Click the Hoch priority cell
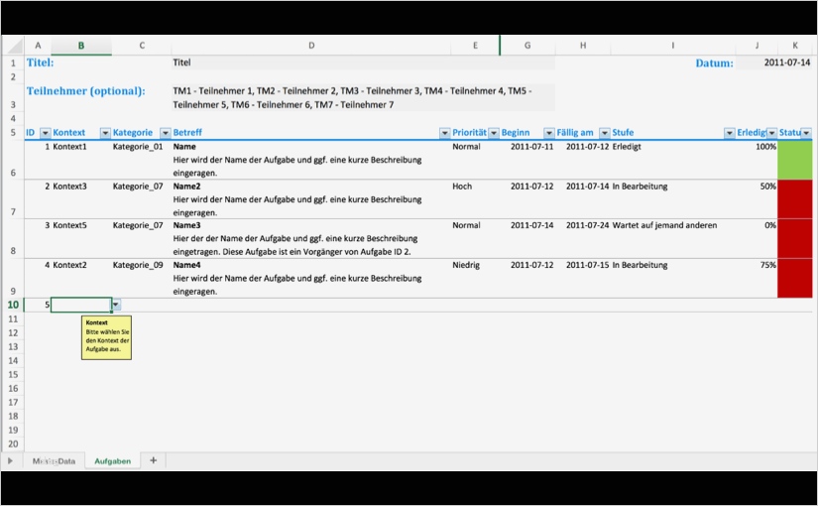The image size is (818, 506). pyautogui.click(x=475, y=199)
